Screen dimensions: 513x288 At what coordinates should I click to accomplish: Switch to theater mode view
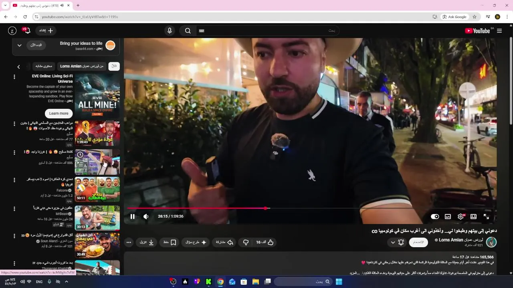473,216
